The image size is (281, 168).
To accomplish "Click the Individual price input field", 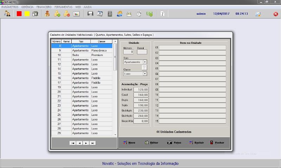I will (x=142, y=90).
